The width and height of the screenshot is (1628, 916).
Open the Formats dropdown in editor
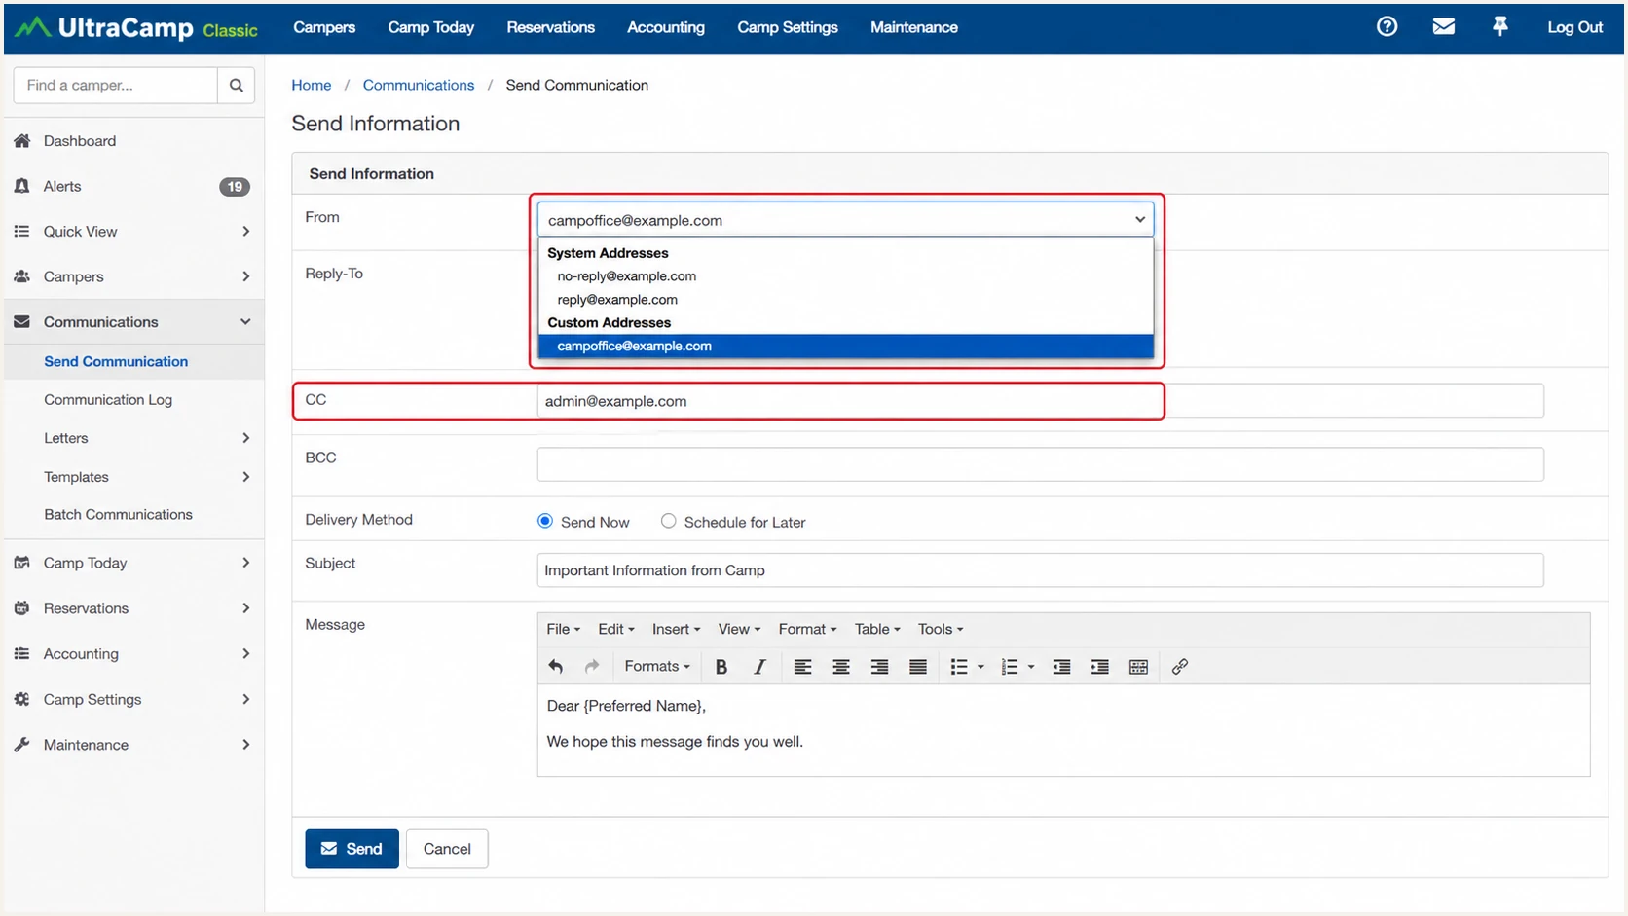[x=657, y=667]
